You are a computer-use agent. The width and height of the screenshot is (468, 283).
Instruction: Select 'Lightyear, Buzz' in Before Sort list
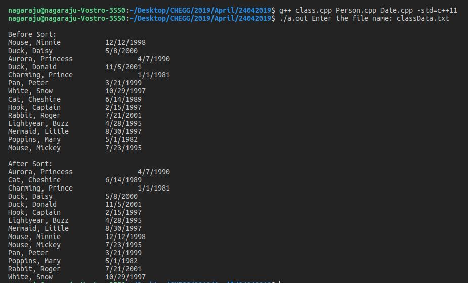pos(38,123)
